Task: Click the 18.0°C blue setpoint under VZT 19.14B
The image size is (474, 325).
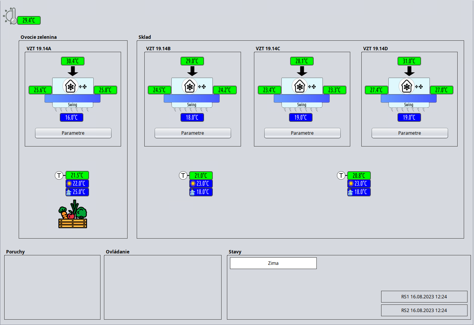Action: (x=192, y=118)
